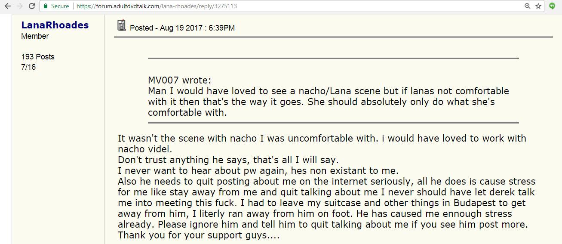Click the browser back arrow
This screenshot has width=562, height=244.
coord(7,6)
